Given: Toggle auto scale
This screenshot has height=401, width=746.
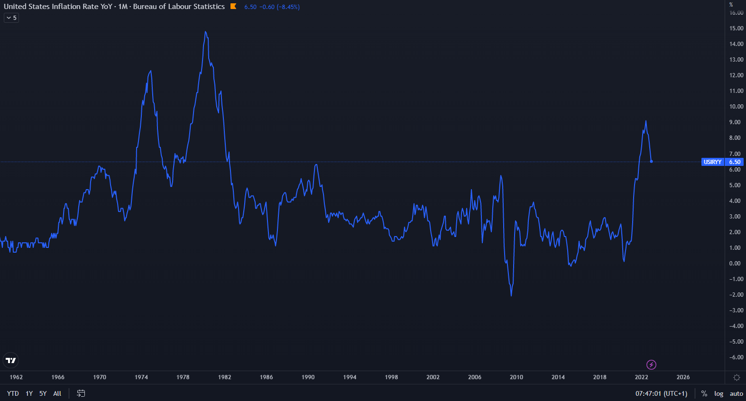Looking at the screenshot, I should [736, 393].
